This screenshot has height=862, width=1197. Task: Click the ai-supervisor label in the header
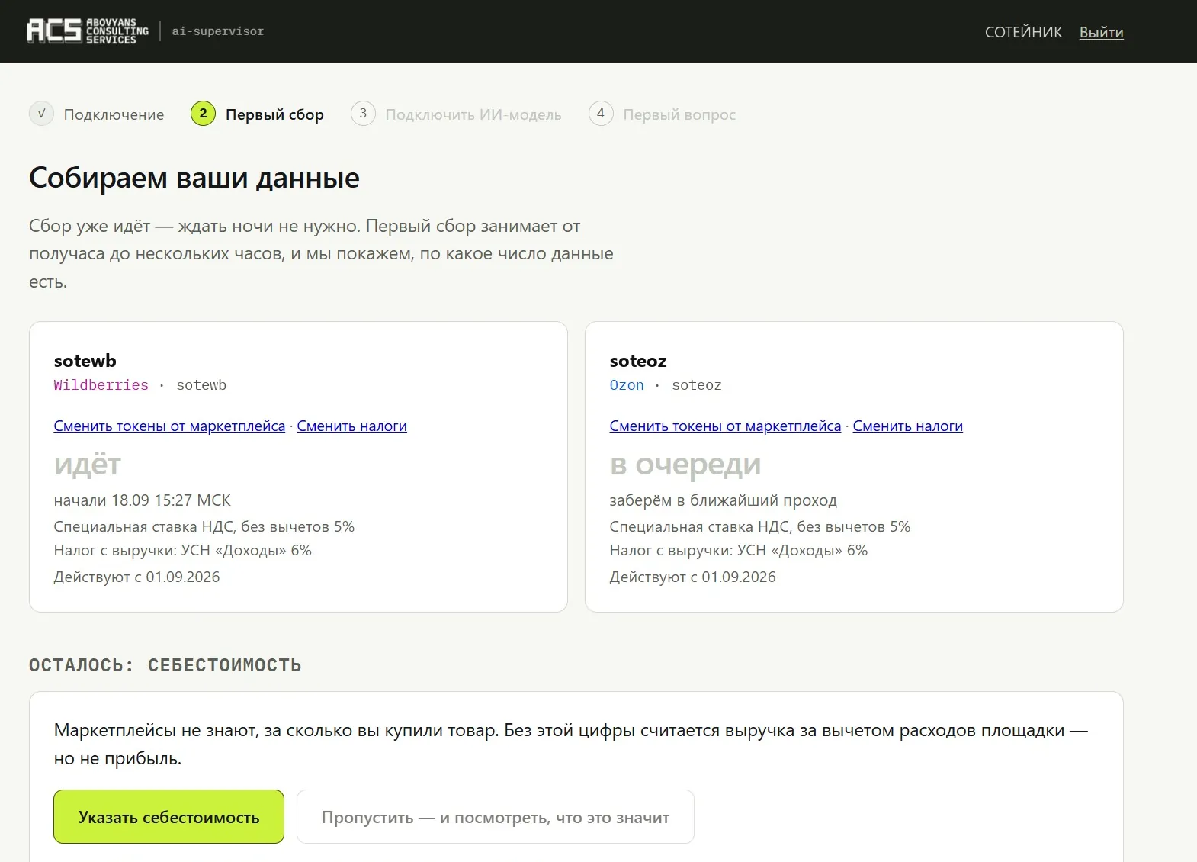(x=218, y=31)
